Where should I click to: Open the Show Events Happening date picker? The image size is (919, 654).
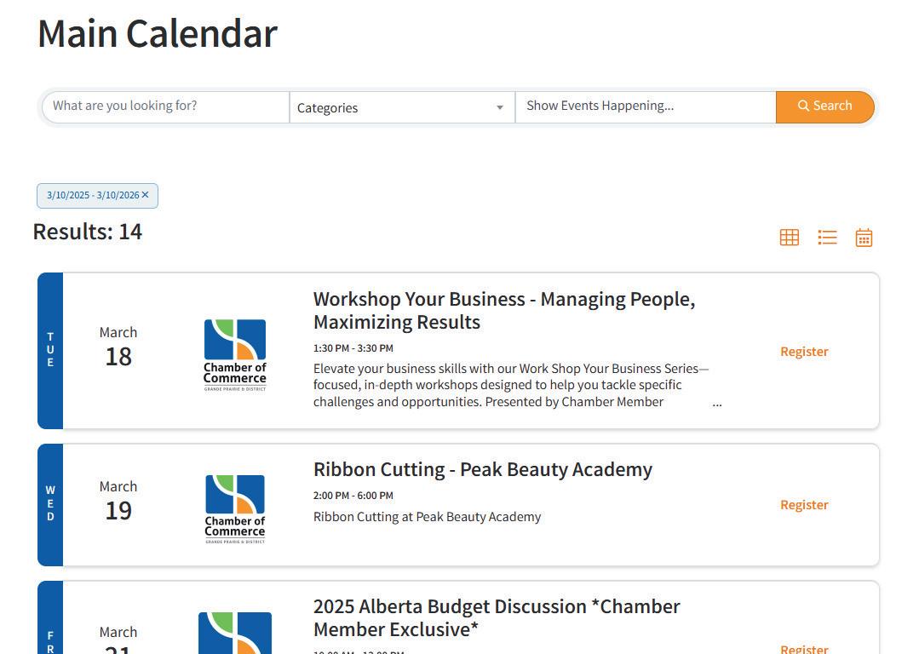[x=646, y=106]
